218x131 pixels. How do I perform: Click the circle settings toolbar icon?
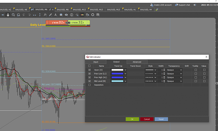pos(93,15)
